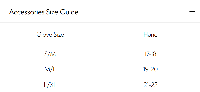Click the 21-22 hand measurement cell
Viewport: 200px width, 92px height.
tap(150, 85)
